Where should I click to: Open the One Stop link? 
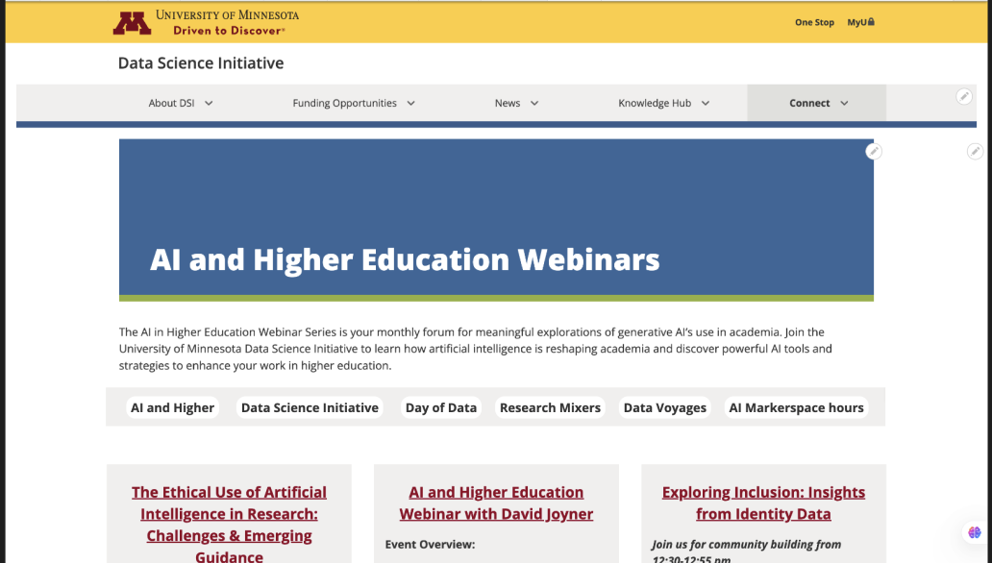coord(814,22)
